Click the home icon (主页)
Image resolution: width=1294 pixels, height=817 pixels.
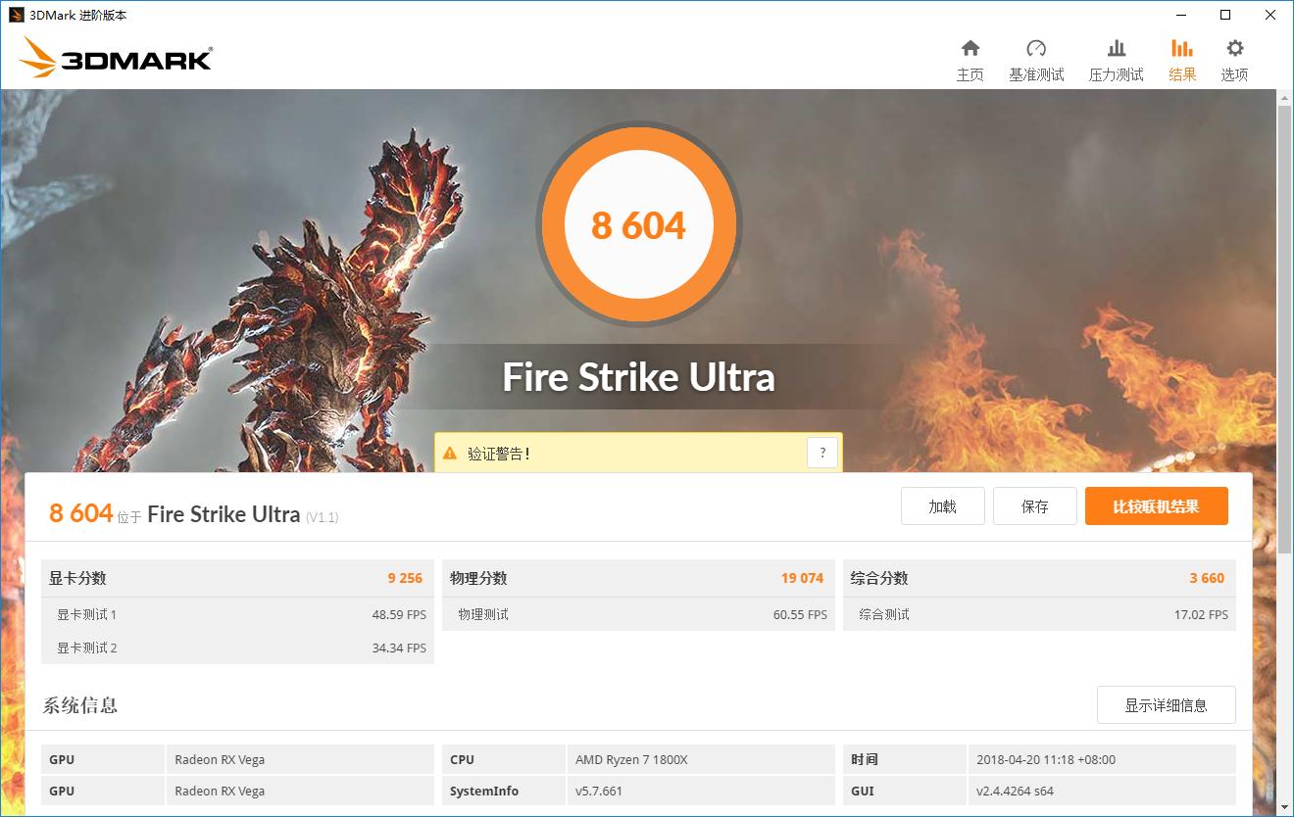point(970,49)
